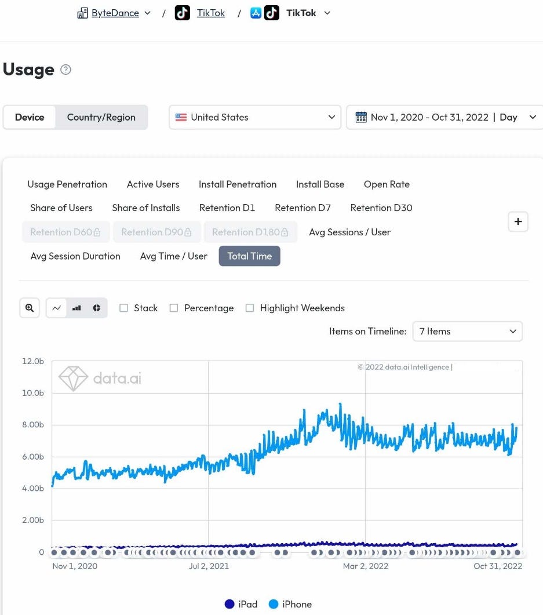Select the Install Base metric tab
This screenshot has height=615, width=543.
[x=320, y=184]
